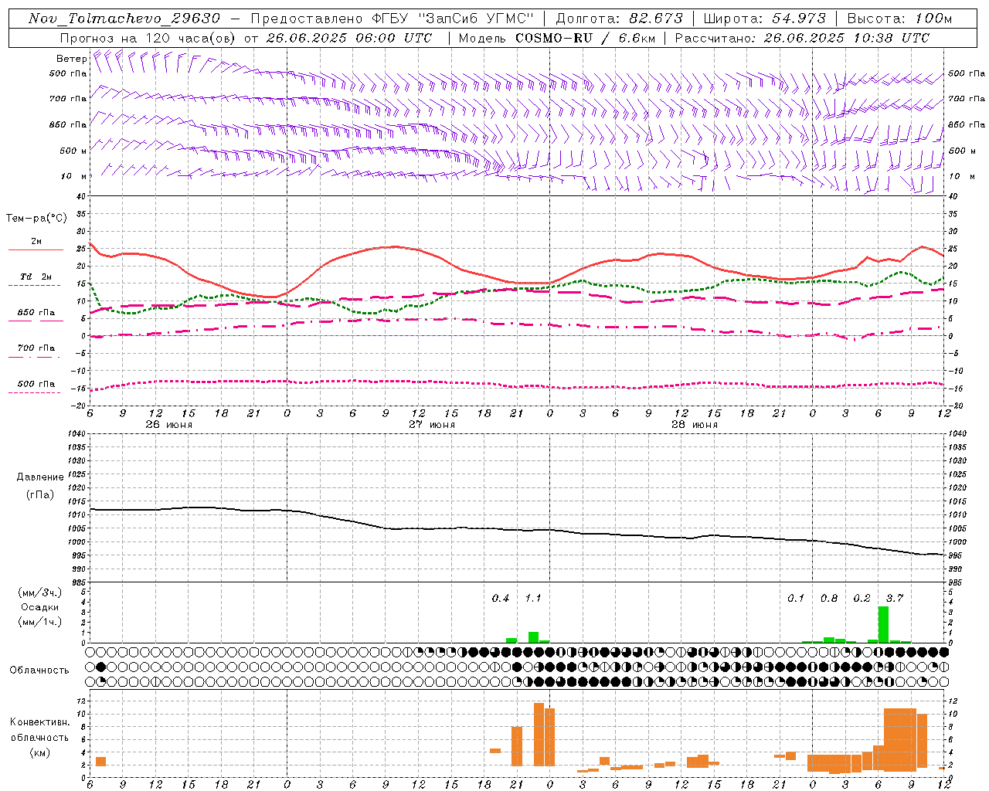Click the 0.1 precipitation value
The height and width of the screenshot is (791, 989).
click(796, 598)
